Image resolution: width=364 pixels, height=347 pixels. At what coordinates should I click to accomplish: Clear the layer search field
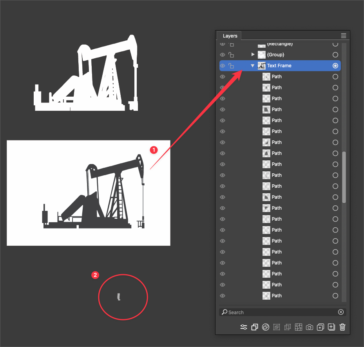(340, 312)
